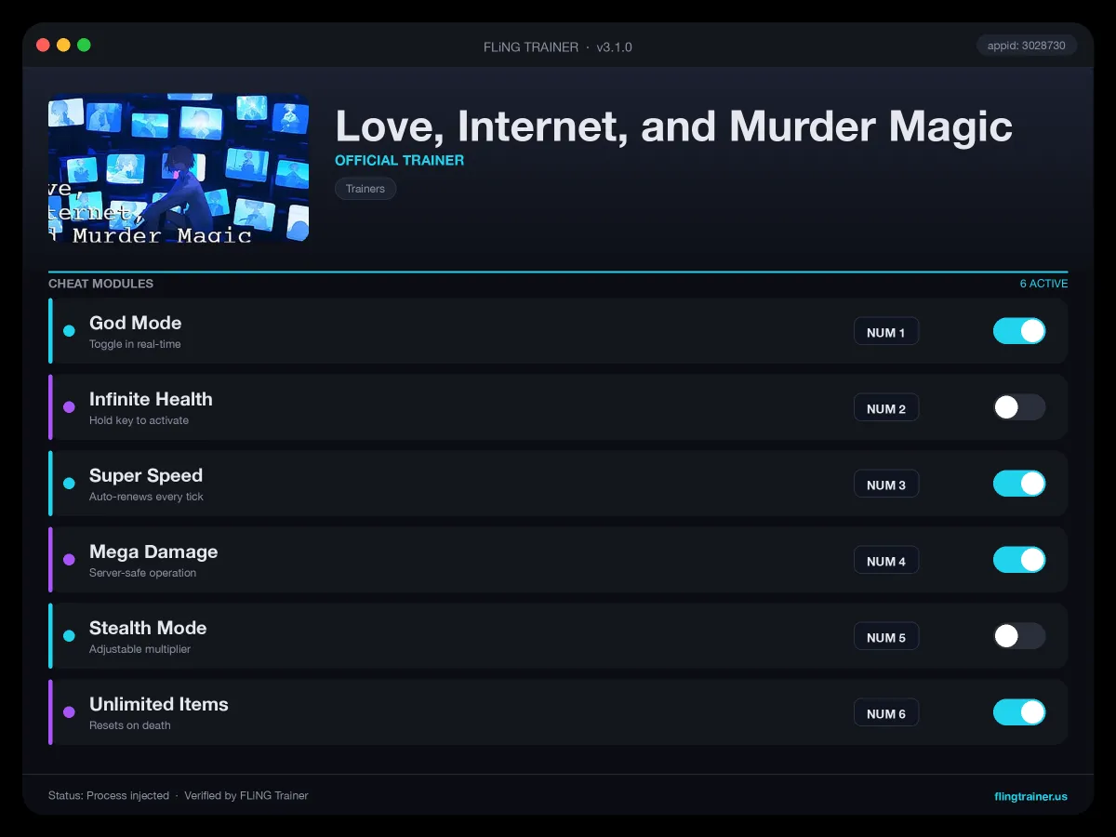Enable the Stealth Mode switch

1019,636
